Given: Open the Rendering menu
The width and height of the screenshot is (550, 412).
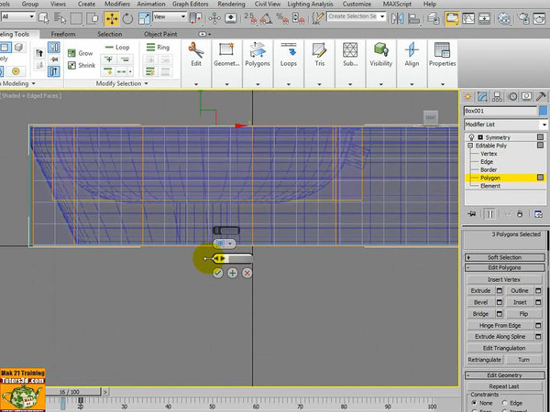Looking at the screenshot, I should (x=231, y=5).
